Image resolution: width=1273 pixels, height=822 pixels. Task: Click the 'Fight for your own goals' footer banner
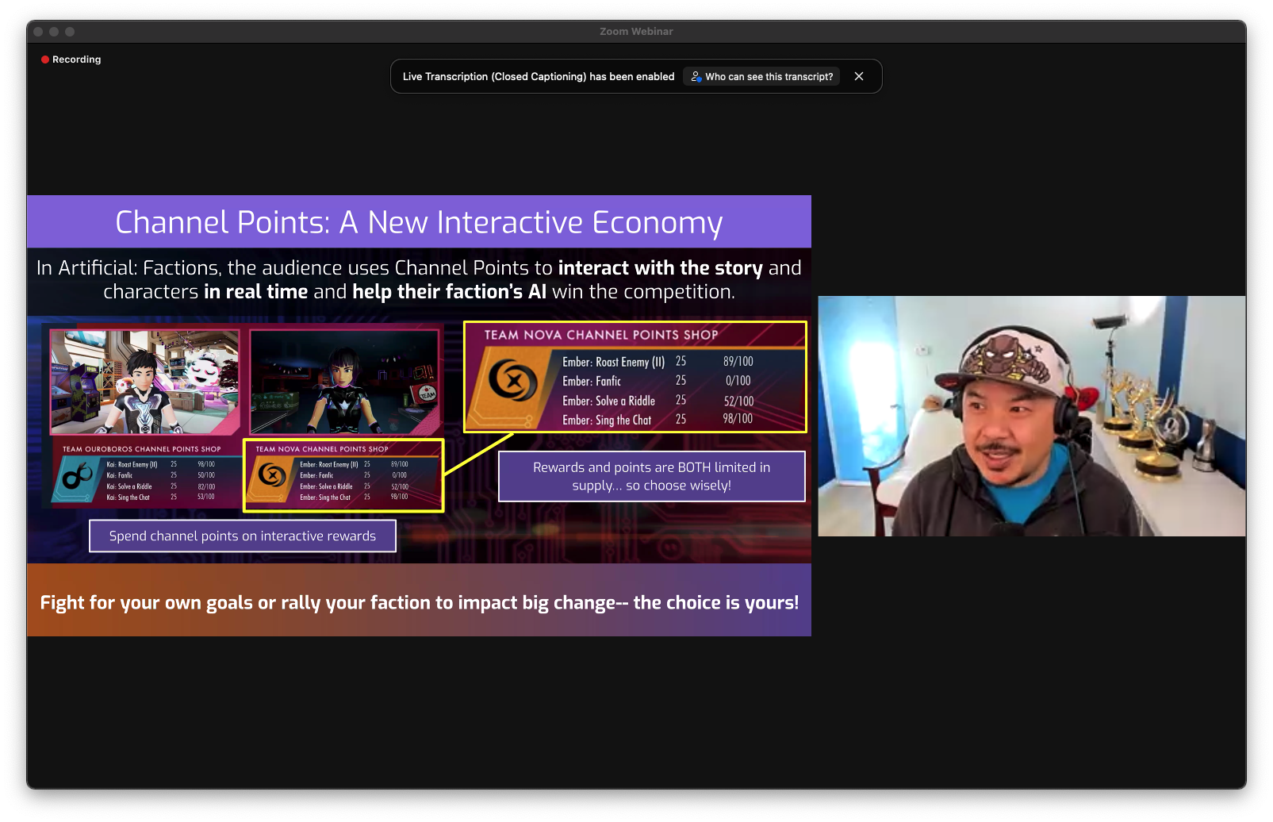(419, 602)
